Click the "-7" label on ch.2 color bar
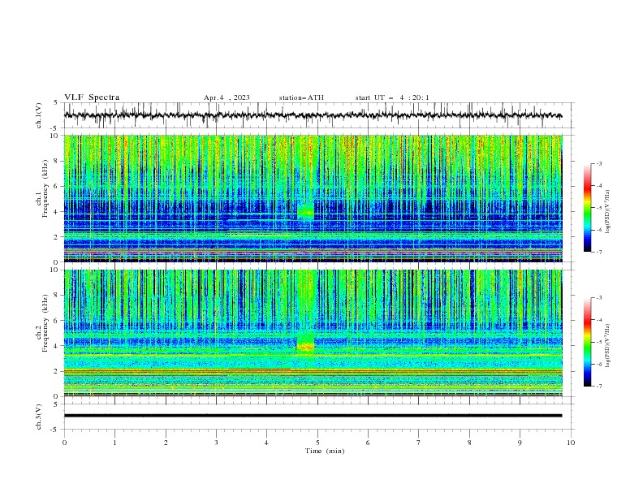 click(598, 386)
